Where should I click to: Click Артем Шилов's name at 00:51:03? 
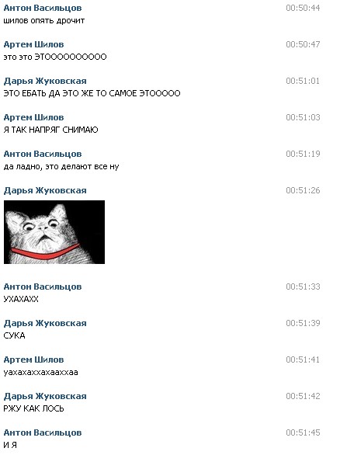pyautogui.click(x=33, y=117)
